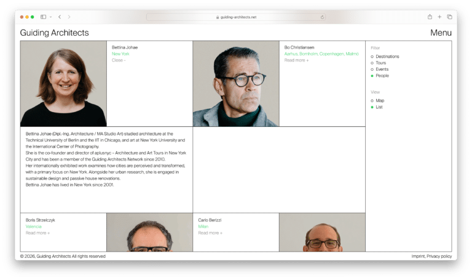Switch the view to Map
This screenshot has width=472, height=280.
tap(372, 100)
